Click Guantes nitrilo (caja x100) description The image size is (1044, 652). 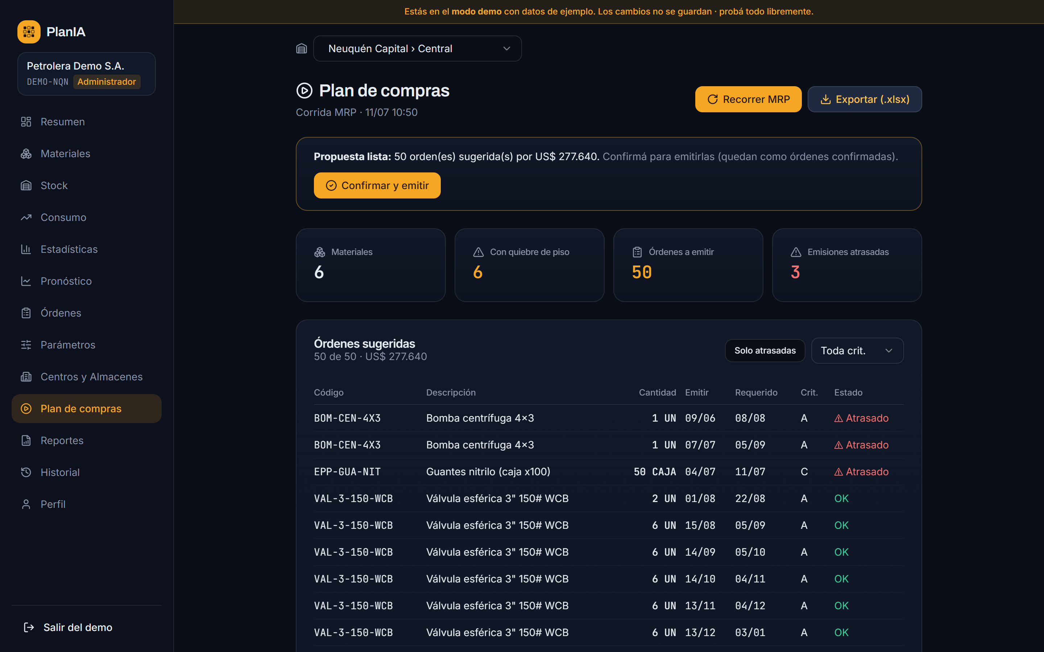click(x=488, y=472)
